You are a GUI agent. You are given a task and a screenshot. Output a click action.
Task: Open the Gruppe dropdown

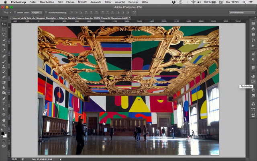click(37, 12)
